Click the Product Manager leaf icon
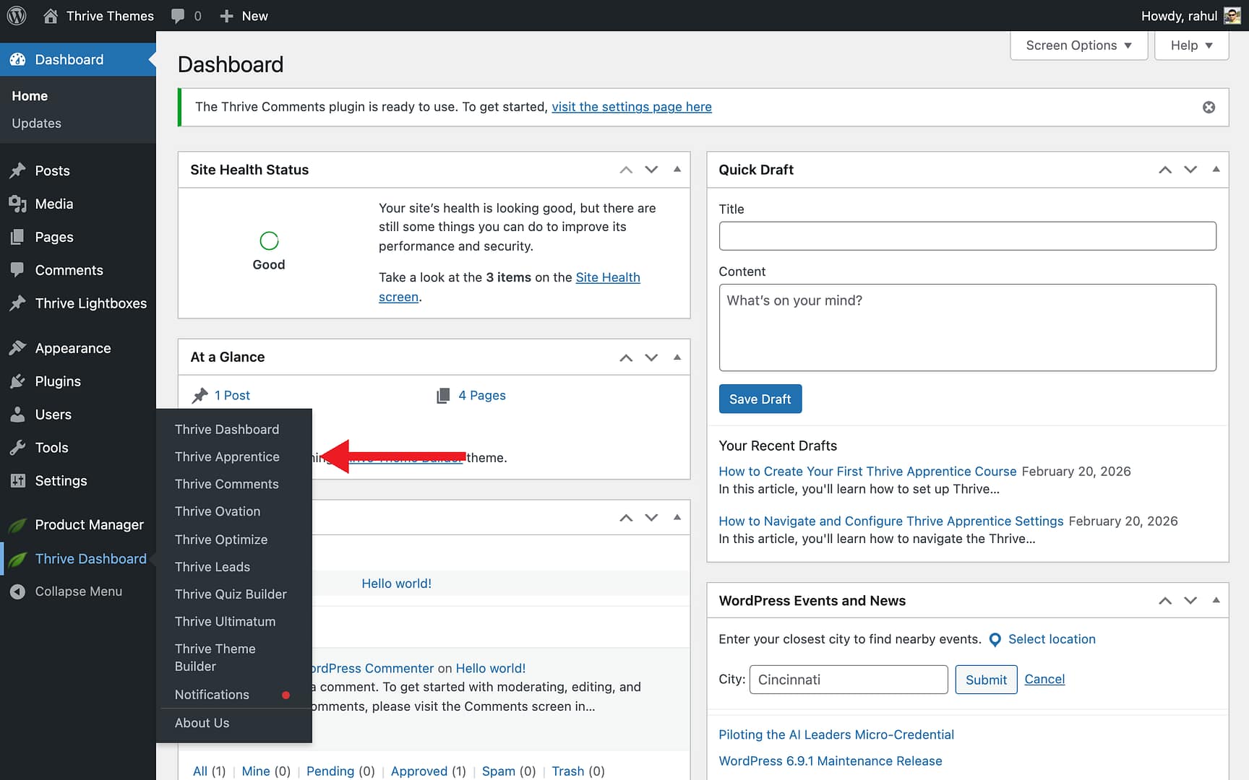This screenshot has width=1249, height=780. pos(17,525)
